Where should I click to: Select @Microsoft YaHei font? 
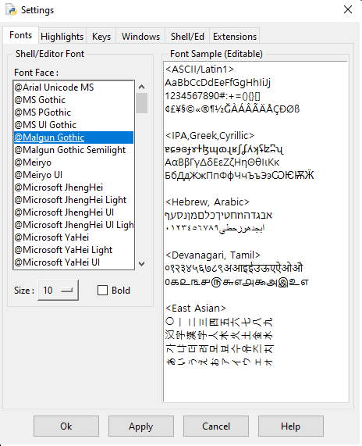73,237
